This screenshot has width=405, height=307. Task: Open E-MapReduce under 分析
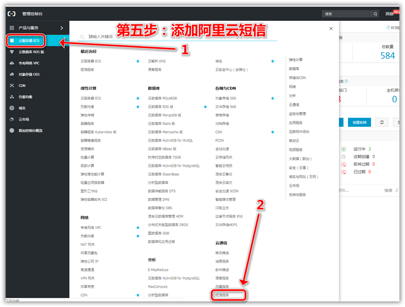(158, 270)
